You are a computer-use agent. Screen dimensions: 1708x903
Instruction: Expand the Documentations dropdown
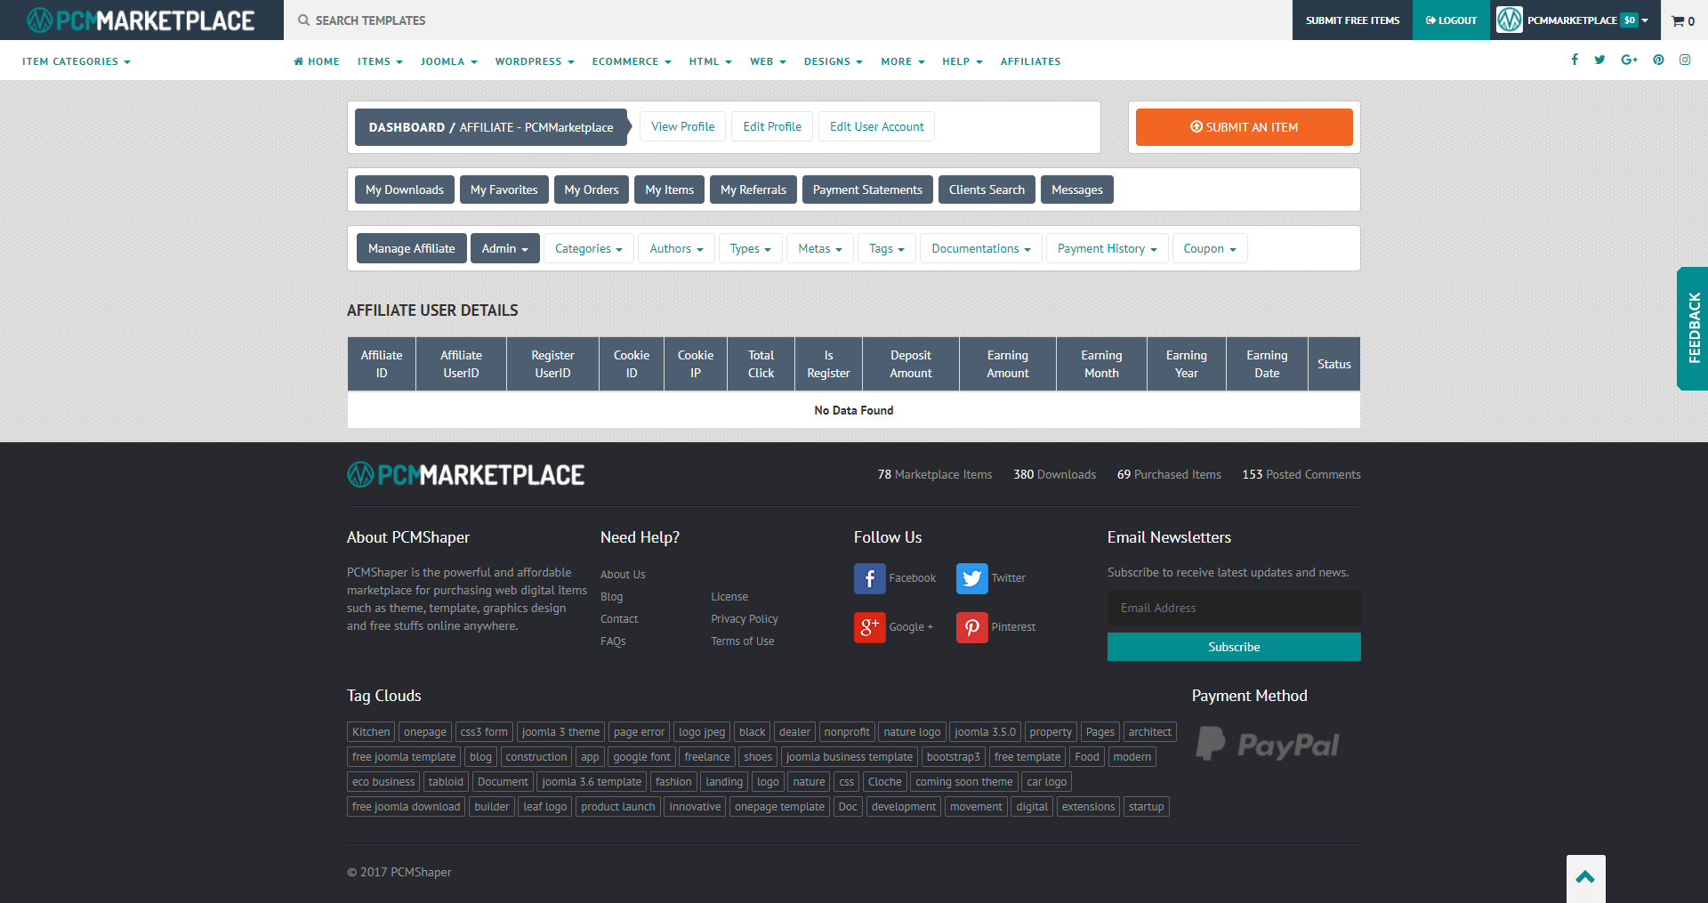click(x=981, y=248)
